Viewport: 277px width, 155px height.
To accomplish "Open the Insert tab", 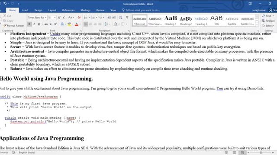I will [25, 10].
